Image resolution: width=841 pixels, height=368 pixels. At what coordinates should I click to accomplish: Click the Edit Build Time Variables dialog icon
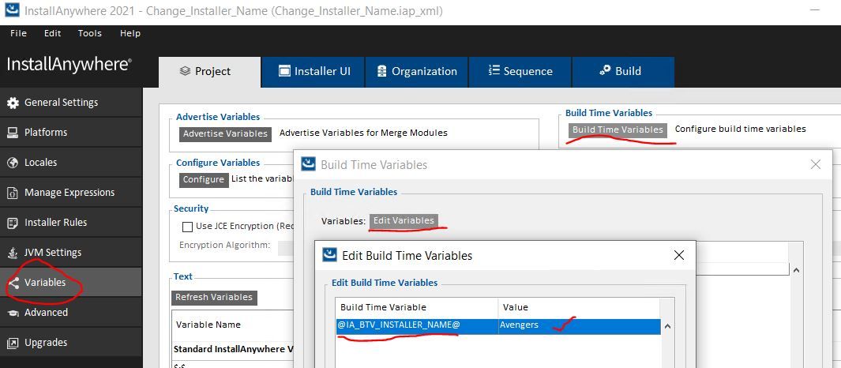[329, 255]
